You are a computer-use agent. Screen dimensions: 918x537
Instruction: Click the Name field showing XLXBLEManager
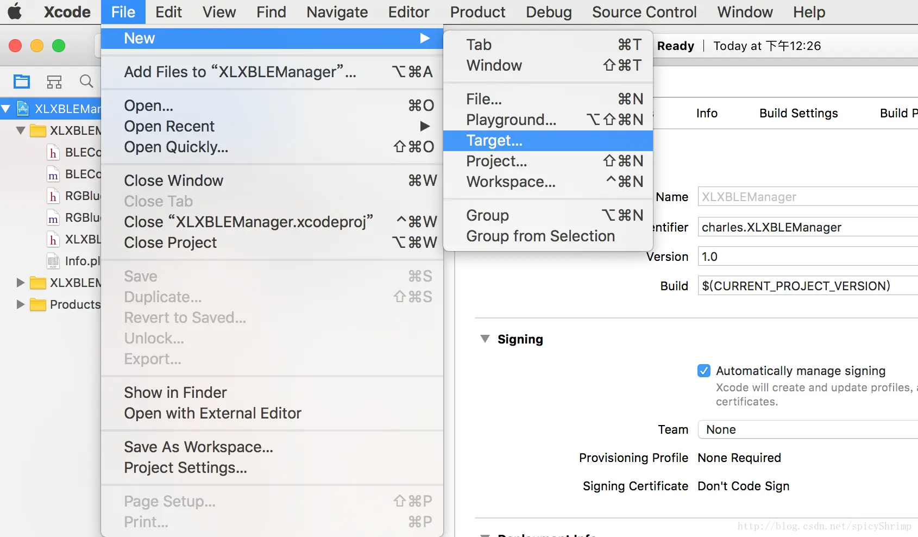tap(808, 197)
